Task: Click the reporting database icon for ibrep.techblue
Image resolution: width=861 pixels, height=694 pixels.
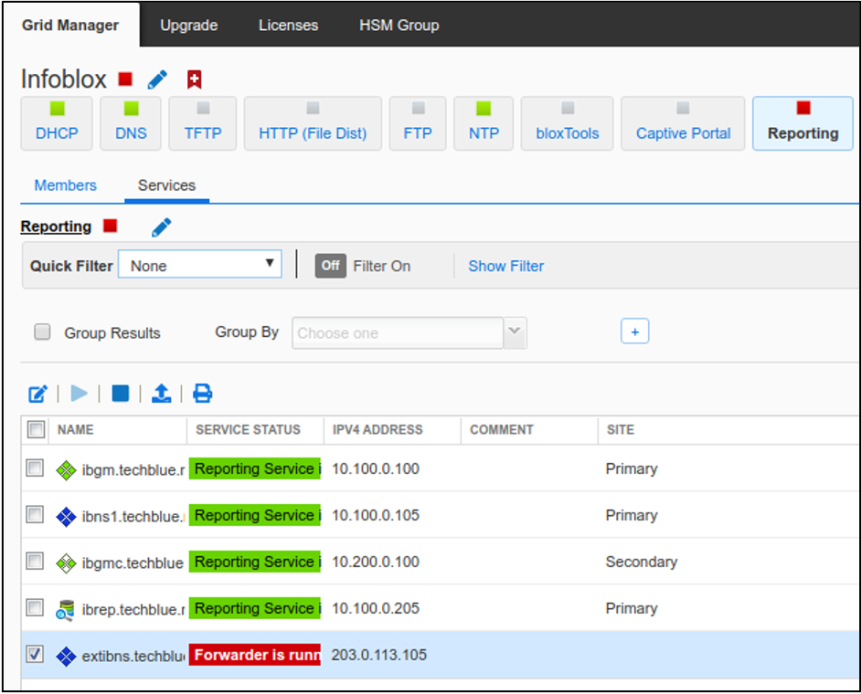Action: pyautogui.click(x=65, y=610)
